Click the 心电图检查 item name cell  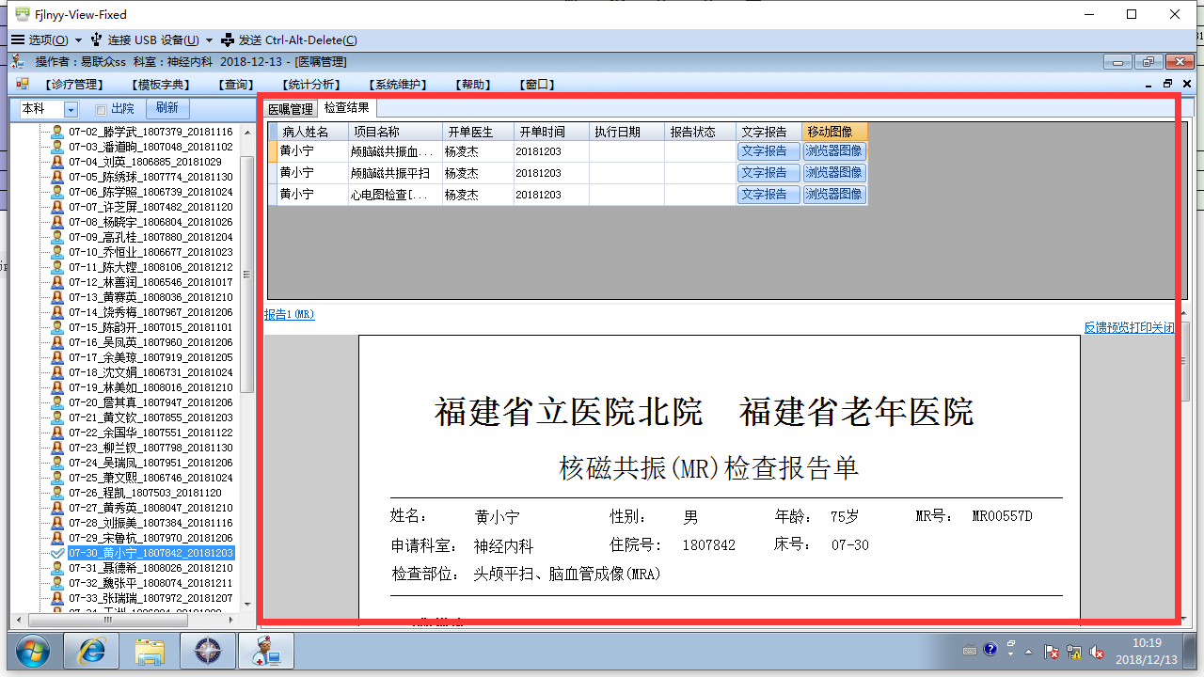pyautogui.click(x=394, y=195)
